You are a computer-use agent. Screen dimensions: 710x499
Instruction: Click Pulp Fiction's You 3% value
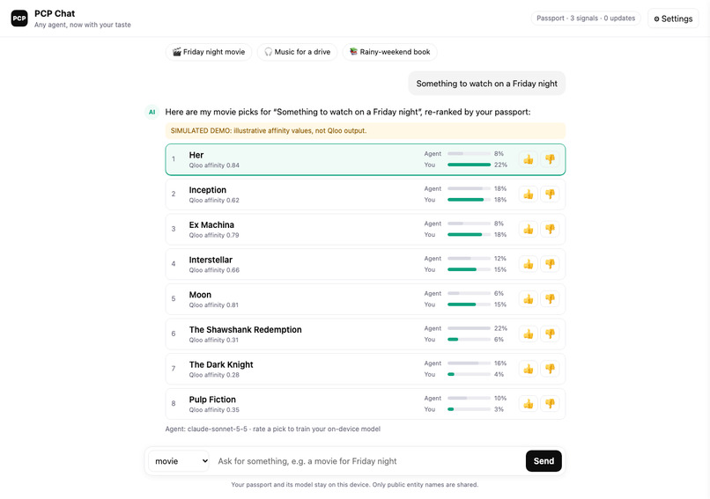tap(499, 409)
